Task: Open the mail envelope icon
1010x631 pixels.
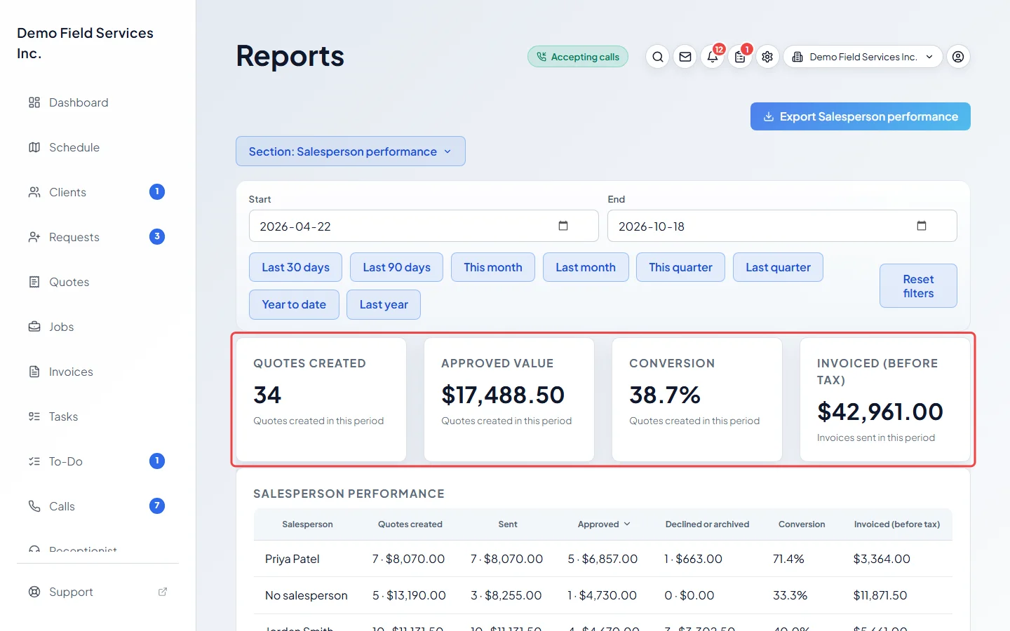Action: [x=685, y=57]
